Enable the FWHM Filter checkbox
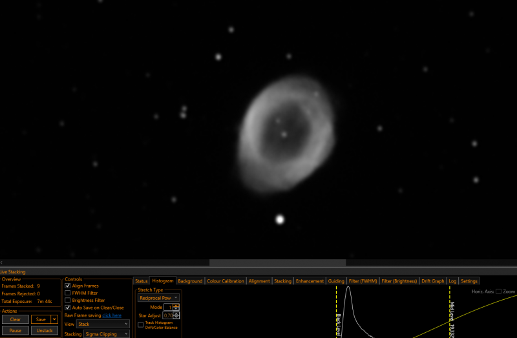This screenshot has height=338, width=517. click(68, 293)
